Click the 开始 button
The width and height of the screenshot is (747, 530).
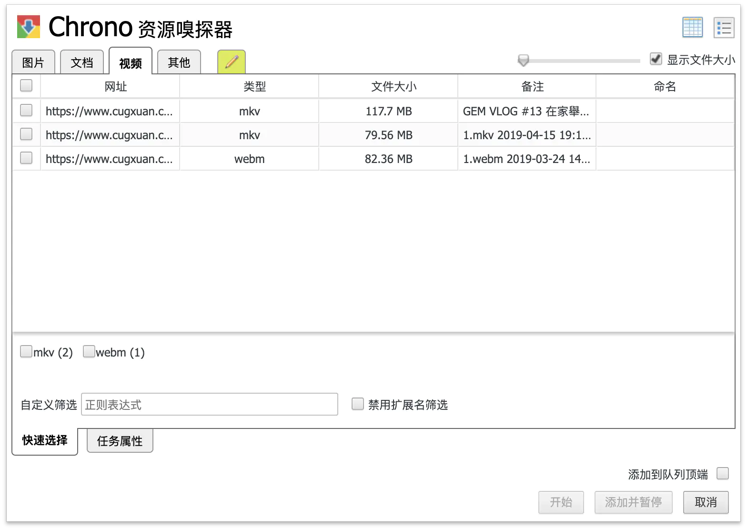561,502
